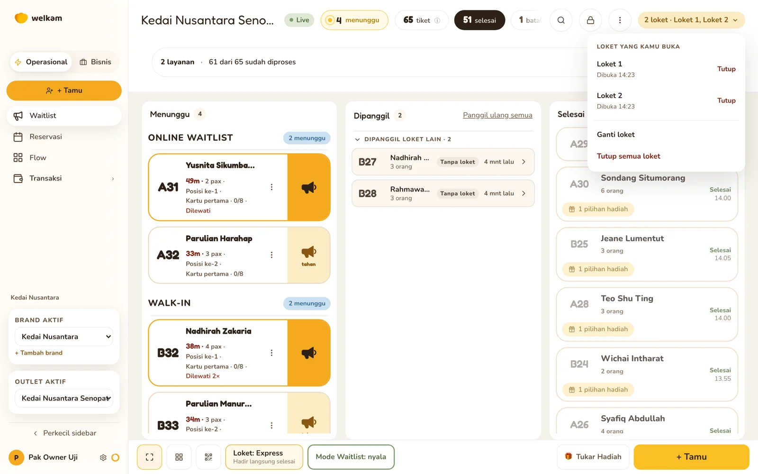Toggle Mode Waitlist nyala
Screen dimensions: 758x474
click(x=351, y=457)
